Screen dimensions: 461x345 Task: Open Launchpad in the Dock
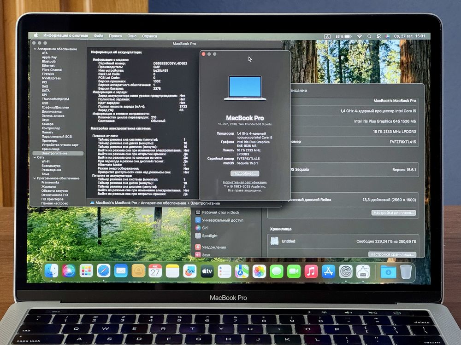point(86,271)
